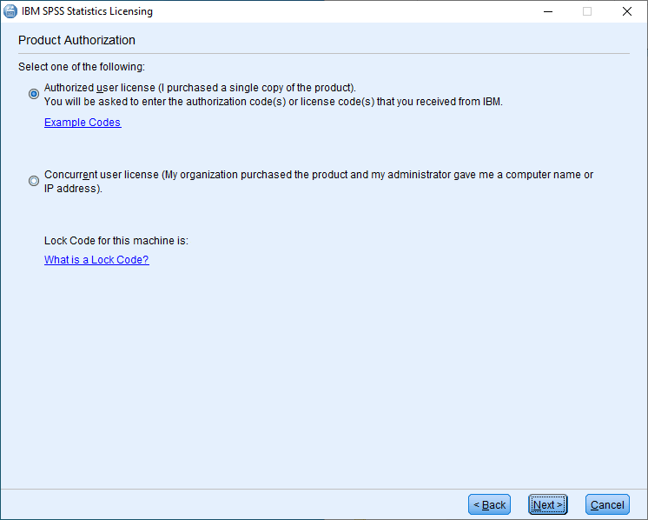Click the separator line under Product Authorization
Viewport: 648px width, 520px height.
click(x=324, y=54)
